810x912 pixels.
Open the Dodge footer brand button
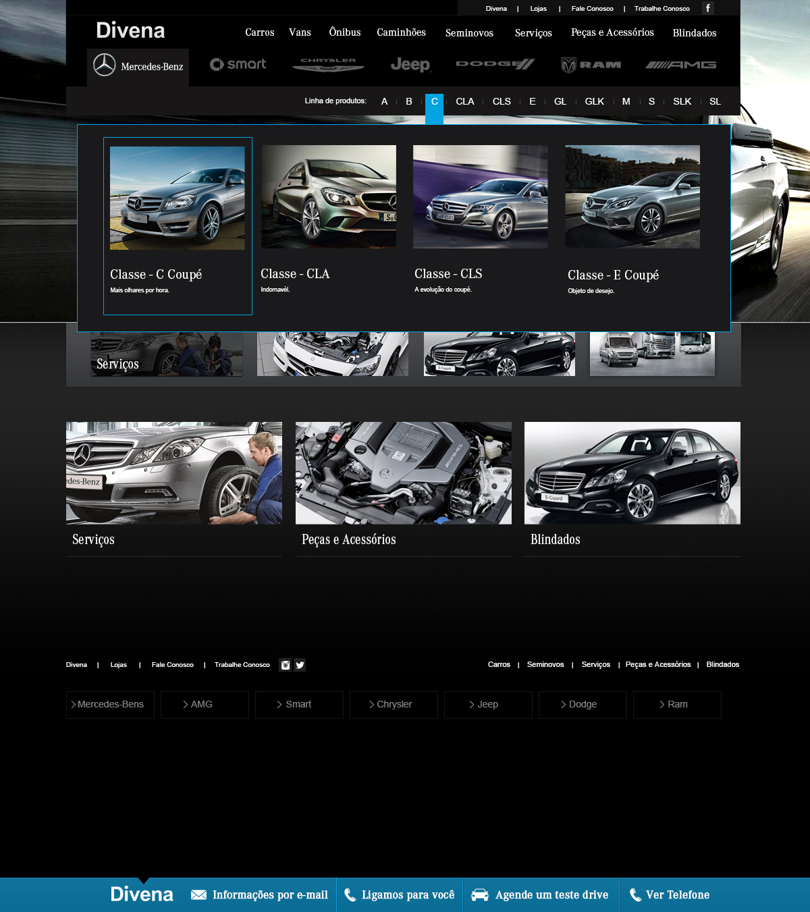click(x=583, y=705)
